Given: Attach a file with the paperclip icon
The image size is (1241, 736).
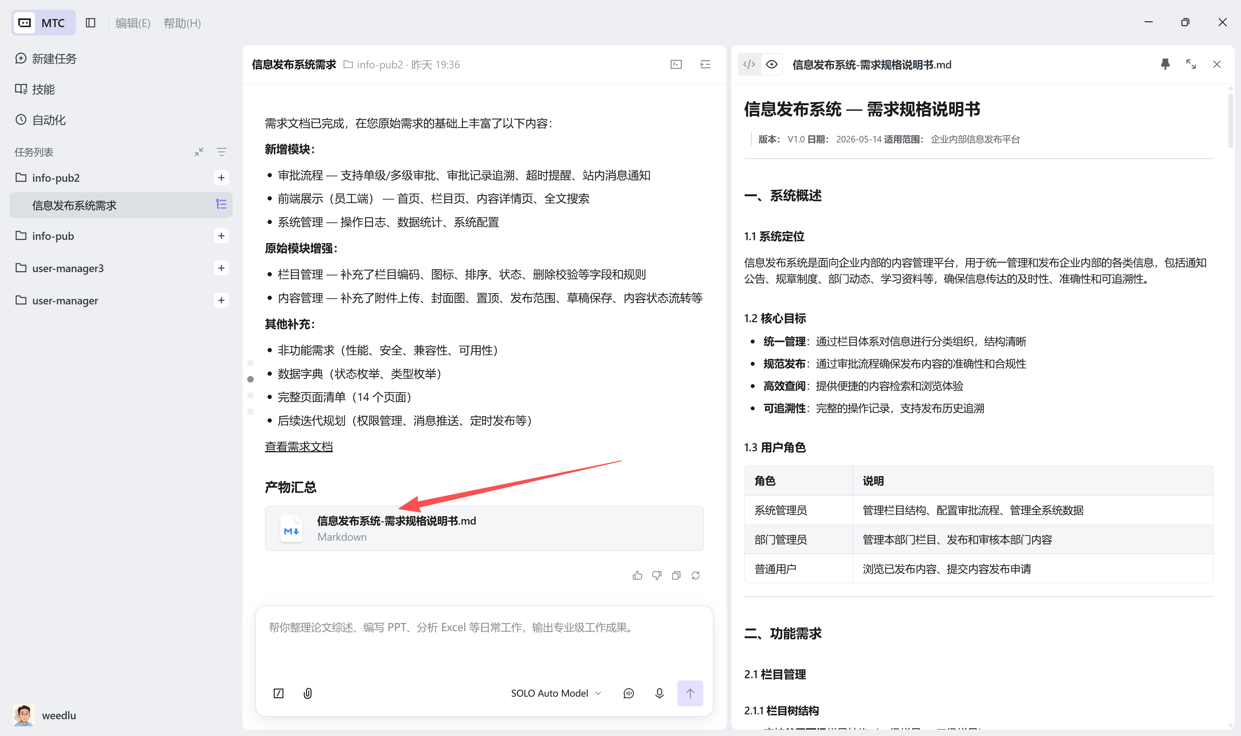Looking at the screenshot, I should 308,693.
